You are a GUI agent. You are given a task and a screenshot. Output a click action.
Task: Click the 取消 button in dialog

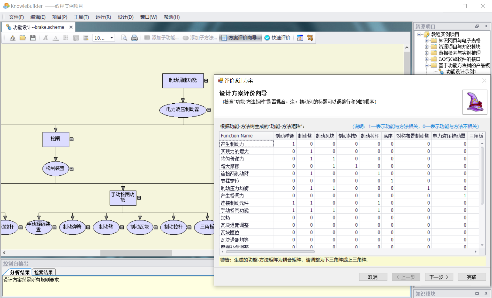[373, 277]
